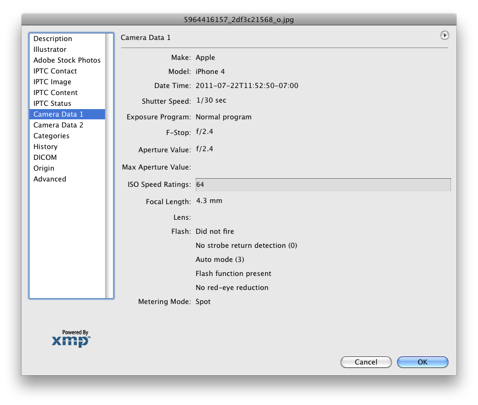Switch to Camera Data 2 panel
This screenshot has height=405, width=478.
[x=67, y=125]
